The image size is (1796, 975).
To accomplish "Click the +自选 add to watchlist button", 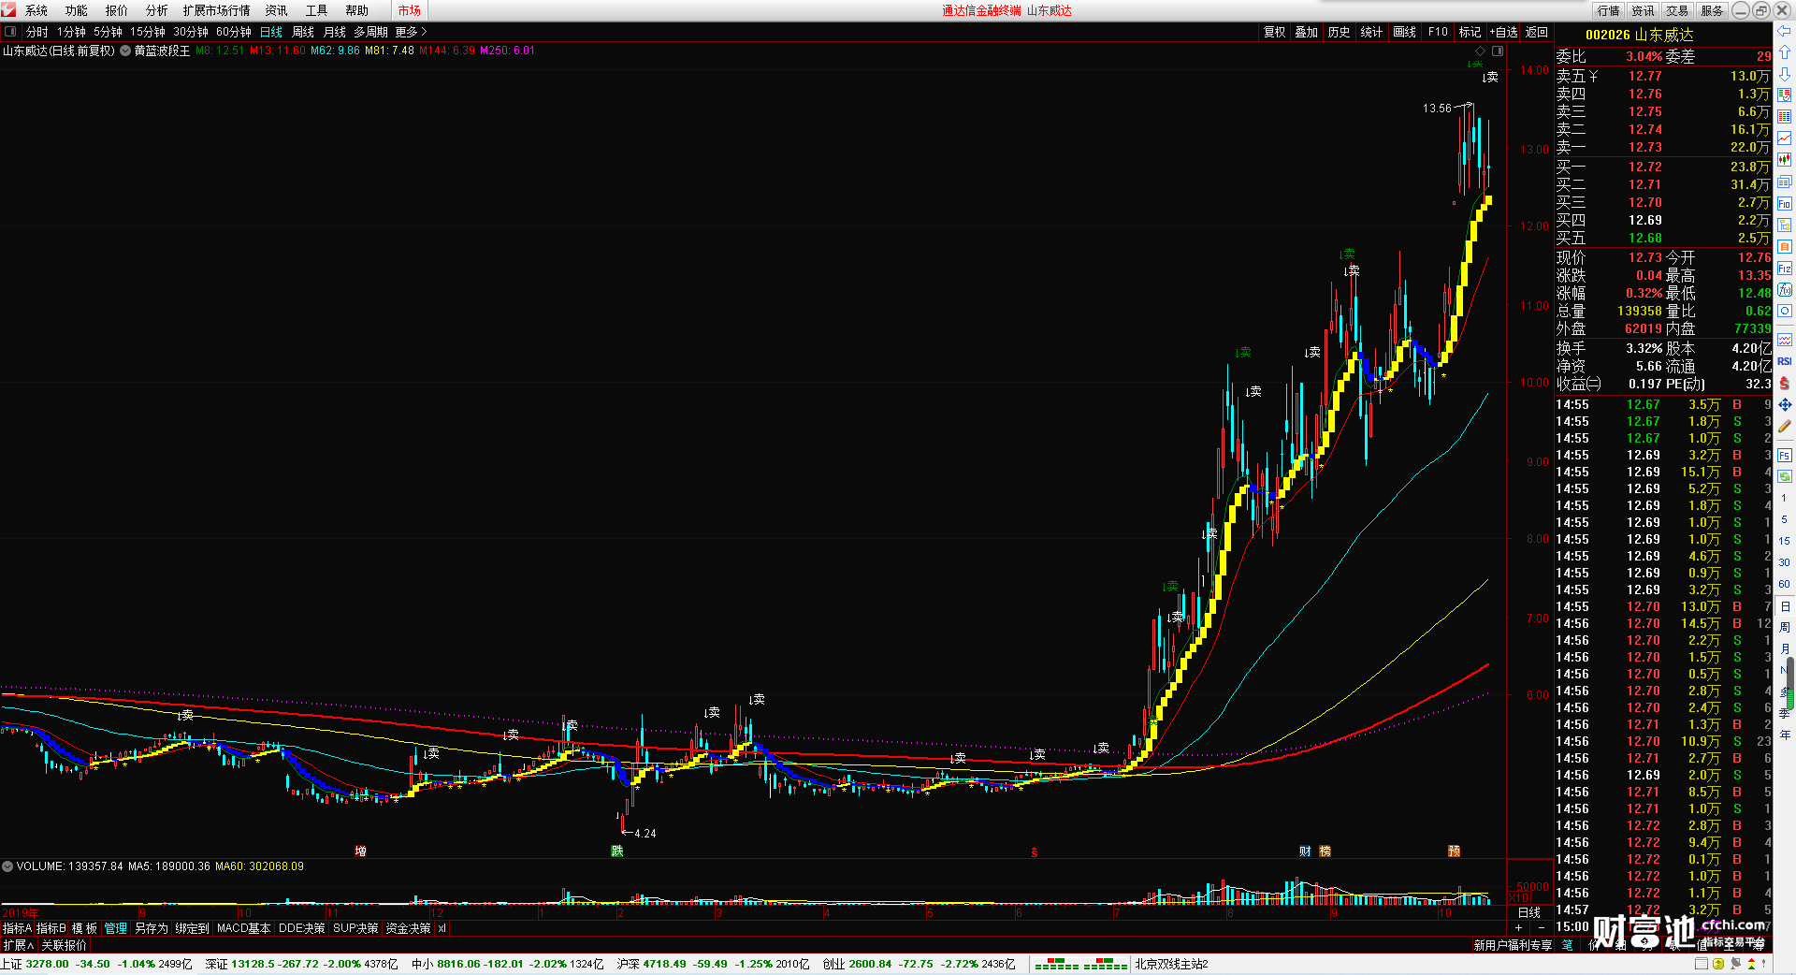I will tap(1504, 32).
